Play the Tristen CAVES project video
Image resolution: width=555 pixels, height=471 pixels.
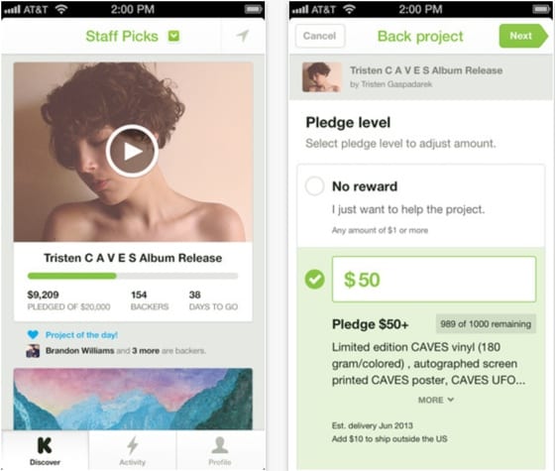tap(132, 151)
